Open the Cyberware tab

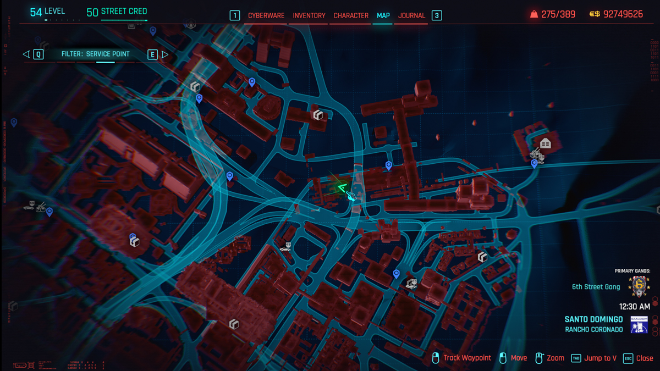pyautogui.click(x=266, y=15)
